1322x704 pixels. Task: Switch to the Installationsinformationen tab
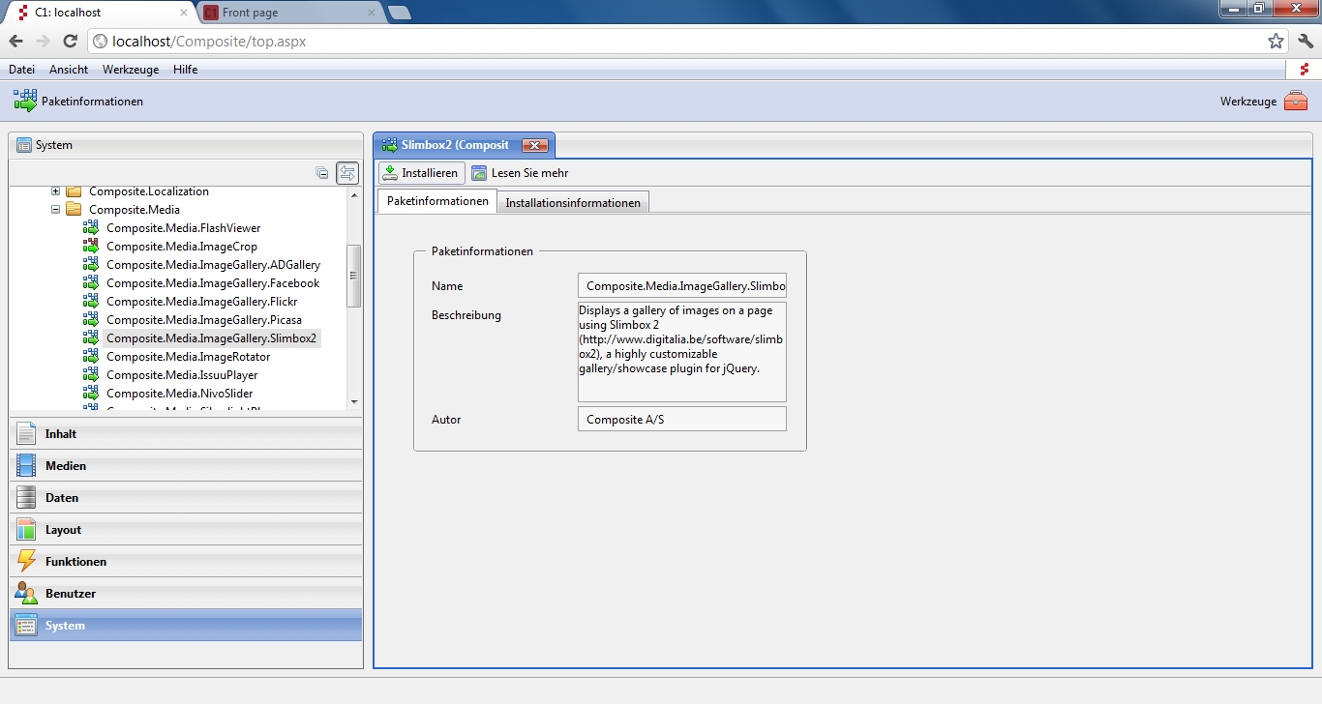[572, 202]
